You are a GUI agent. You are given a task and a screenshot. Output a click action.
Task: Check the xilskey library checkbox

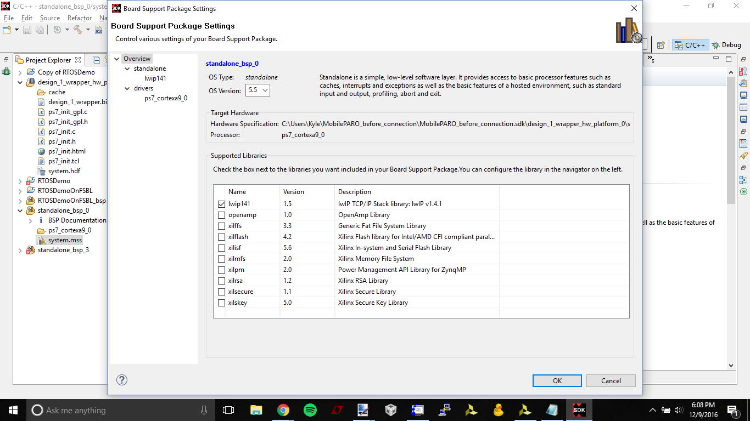pos(222,303)
